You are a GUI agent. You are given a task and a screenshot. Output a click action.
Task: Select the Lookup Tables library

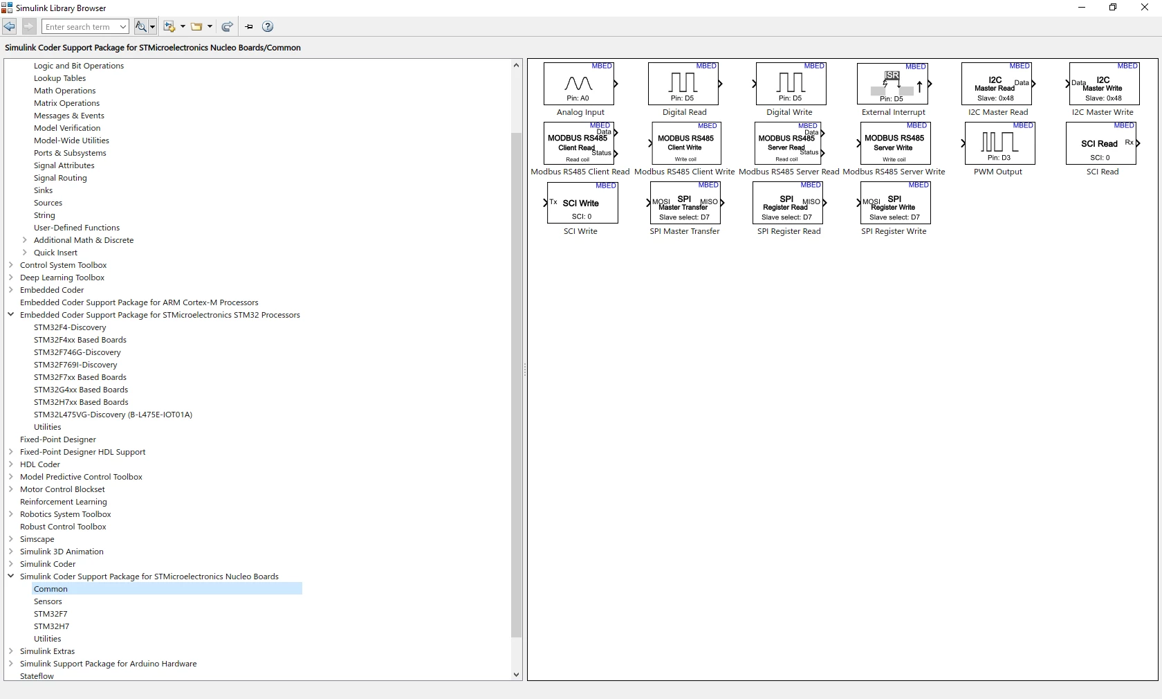point(59,78)
